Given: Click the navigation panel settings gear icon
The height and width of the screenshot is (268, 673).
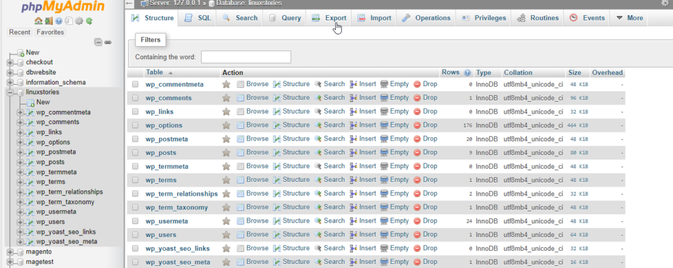Looking at the screenshot, I should [79, 20].
